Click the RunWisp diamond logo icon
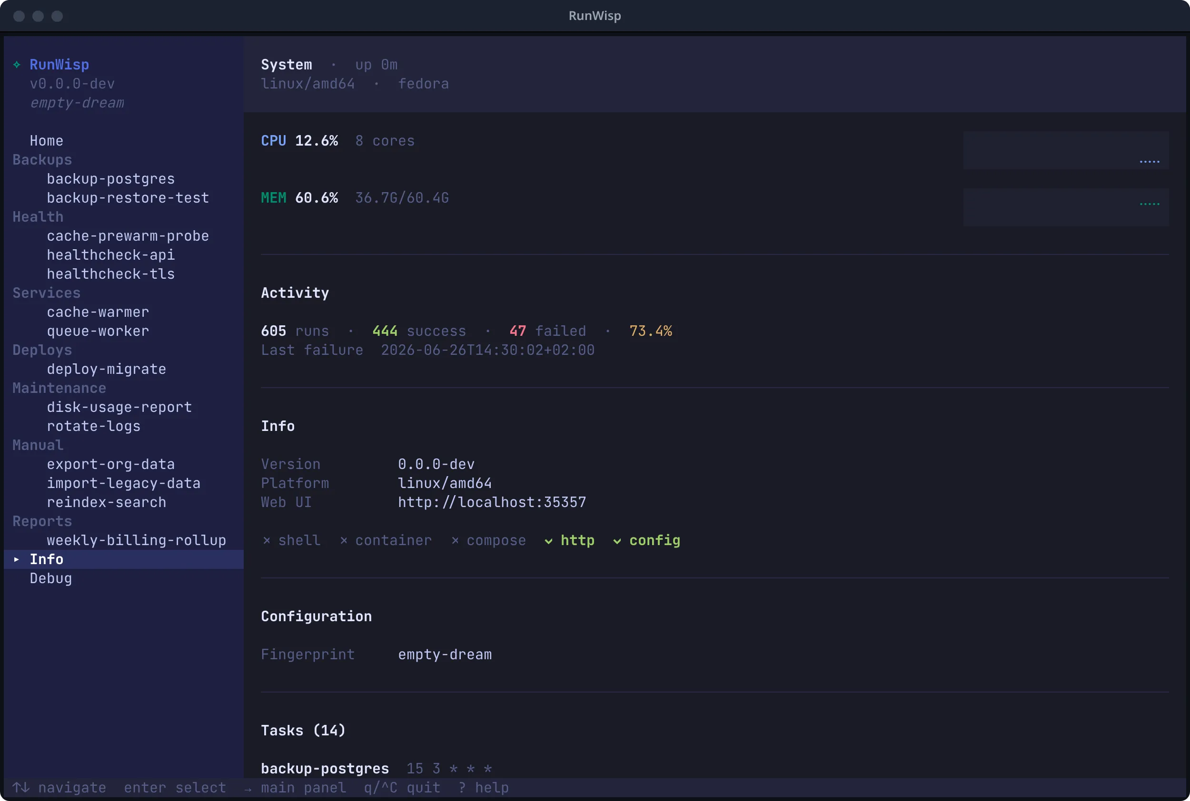Screen dimensions: 1190x801 coord(17,64)
